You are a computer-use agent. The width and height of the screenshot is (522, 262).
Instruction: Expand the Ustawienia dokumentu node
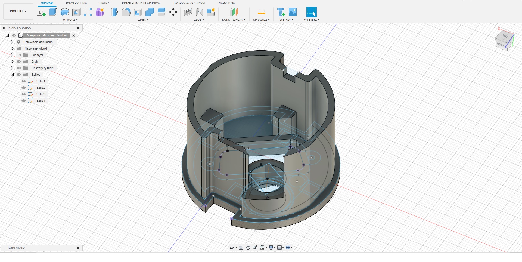tap(12, 42)
